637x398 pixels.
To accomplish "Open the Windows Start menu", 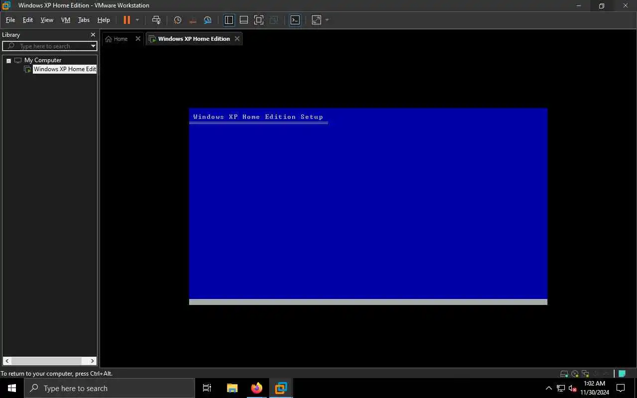I will point(12,388).
